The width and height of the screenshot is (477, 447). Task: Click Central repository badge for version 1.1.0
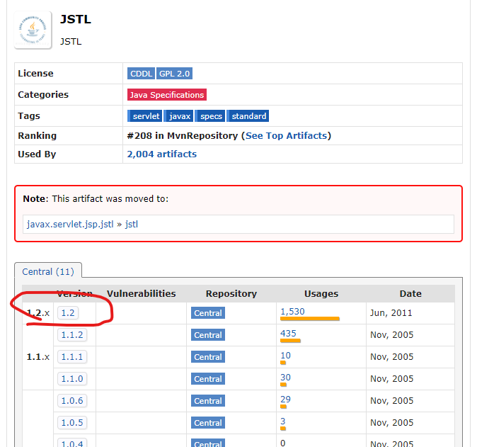208,379
